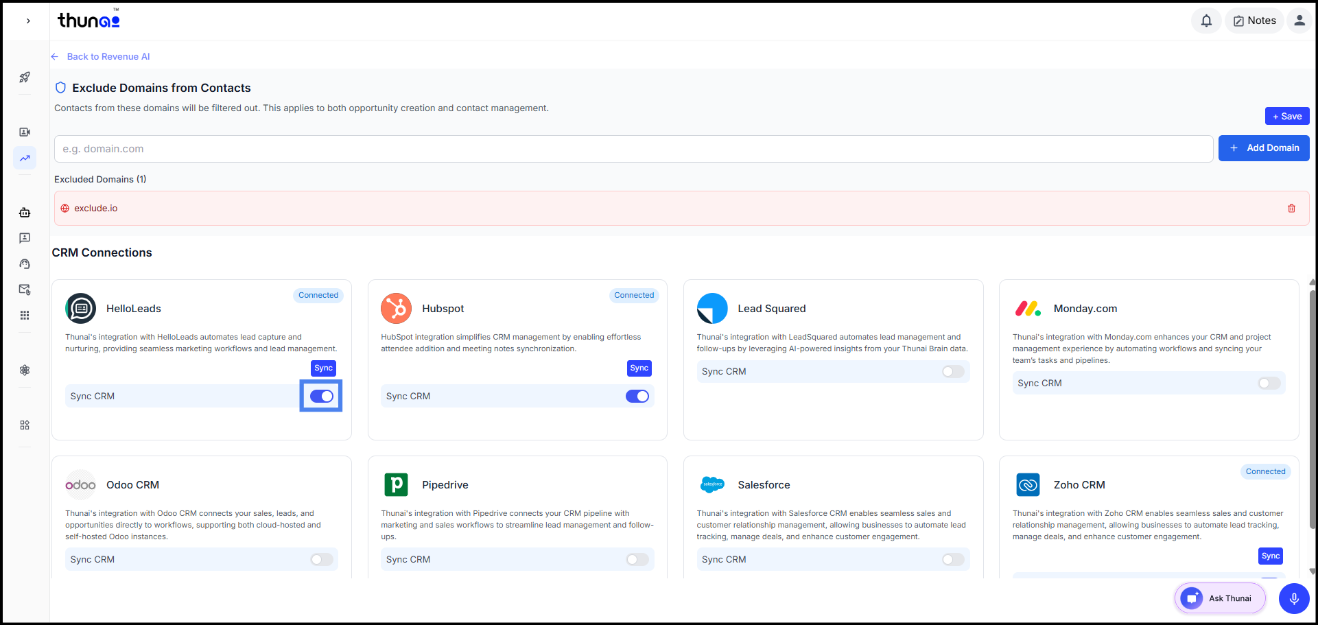Image resolution: width=1318 pixels, height=625 pixels.
Task: Open the Notes panel
Action: (1255, 21)
